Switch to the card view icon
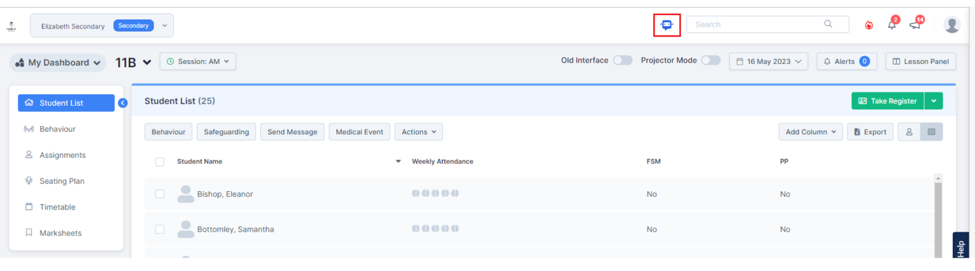Image resolution: width=975 pixels, height=271 pixels. 909,132
